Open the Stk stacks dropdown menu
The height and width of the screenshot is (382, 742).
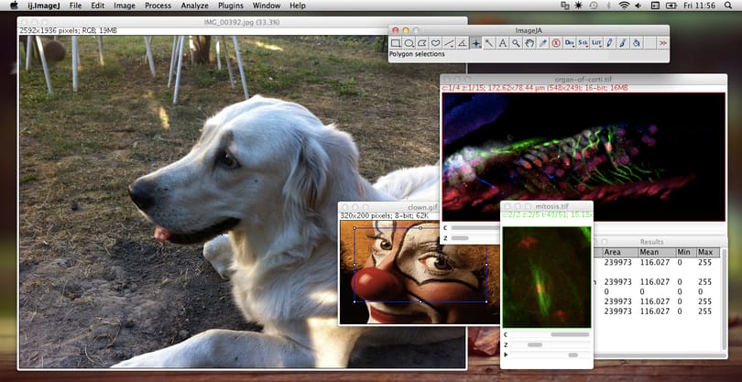(x=583, y=43)
